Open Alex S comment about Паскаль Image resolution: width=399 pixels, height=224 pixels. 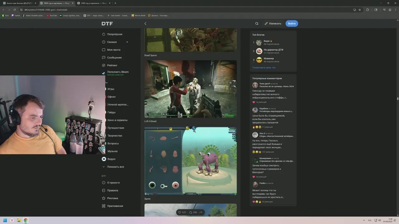[x=267, y=144]
